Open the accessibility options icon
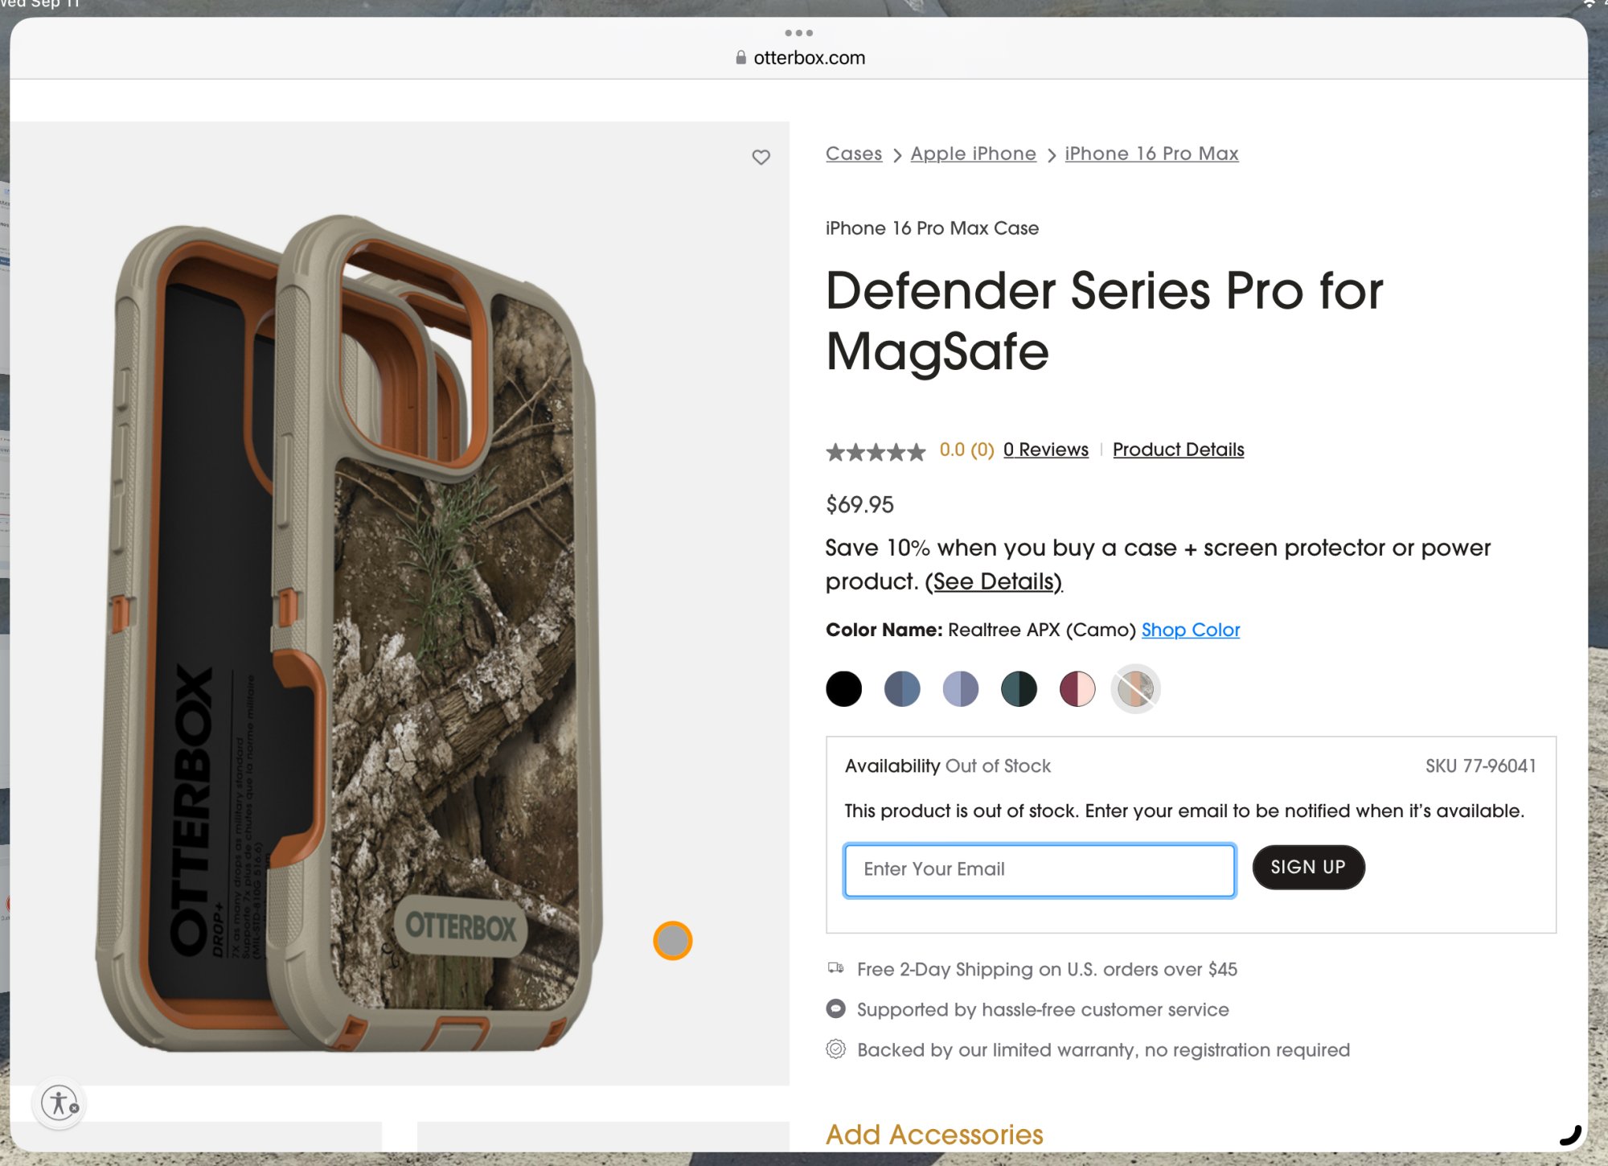Screen dimensions: 1608x1166 pyautogui.click(x=59, y=1102)
